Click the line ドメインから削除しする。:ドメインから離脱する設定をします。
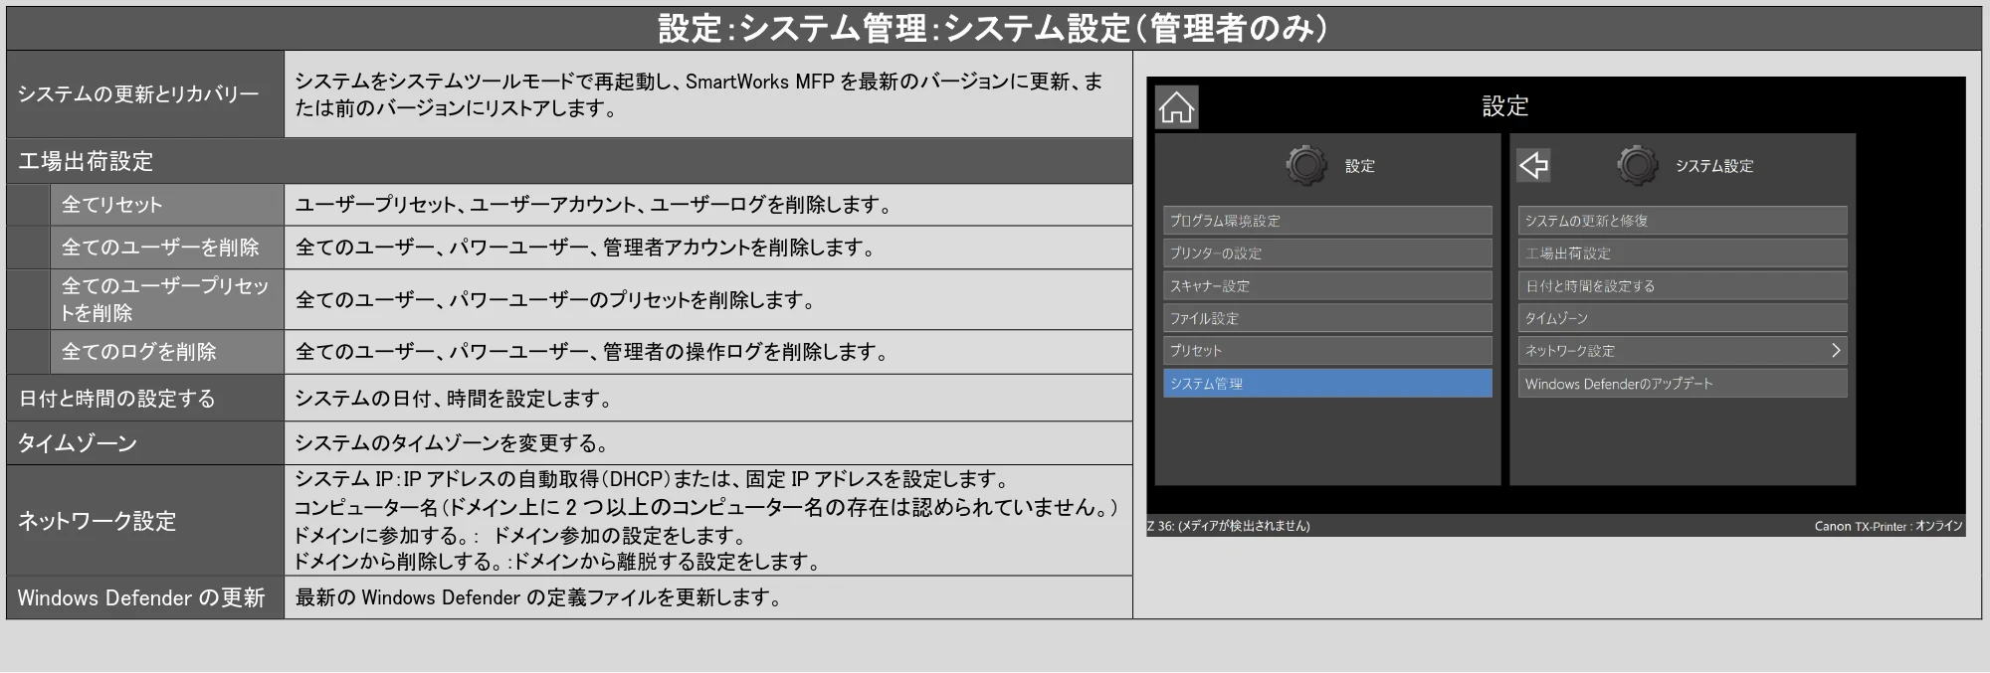The height and width of the screenshot is (673, 1990). tap(557, 562)
